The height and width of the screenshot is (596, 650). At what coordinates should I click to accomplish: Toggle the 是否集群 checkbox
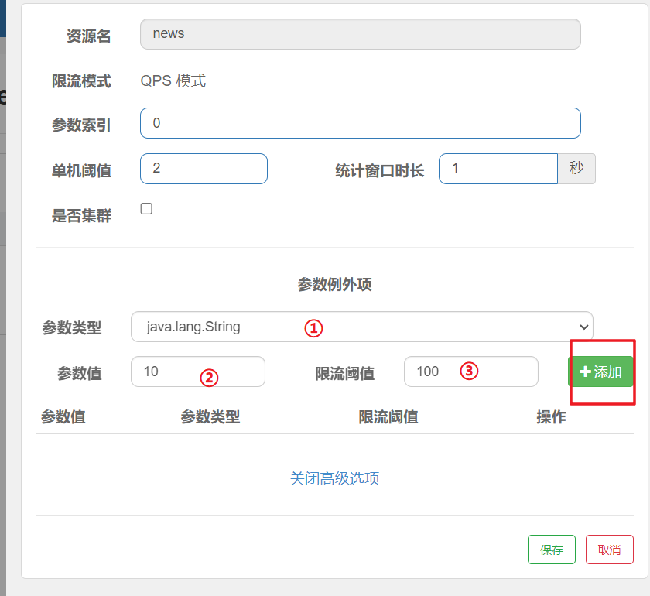point(146,209)
